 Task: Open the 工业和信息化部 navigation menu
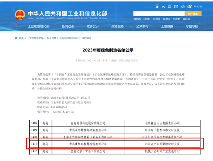(x=38, y=26)
